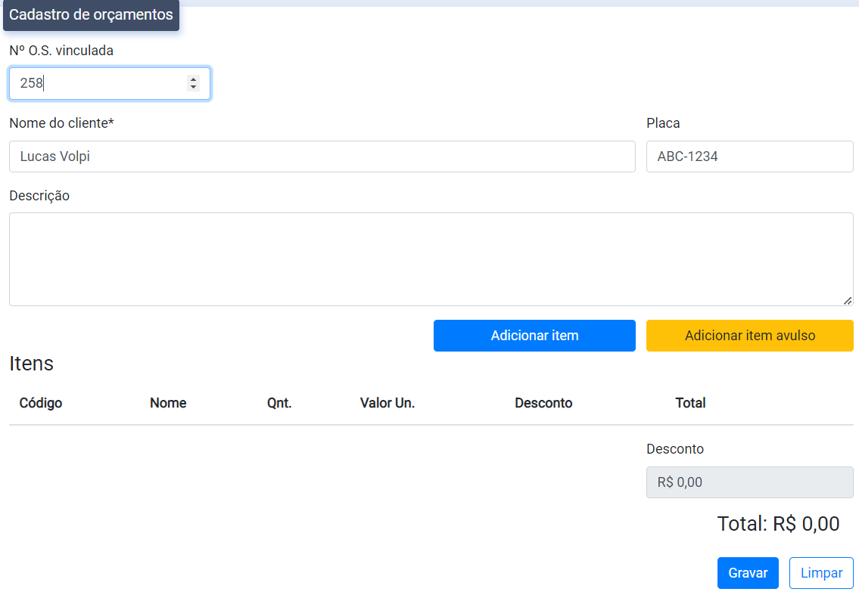Decrement the O.S. number with down arrow

194,88
